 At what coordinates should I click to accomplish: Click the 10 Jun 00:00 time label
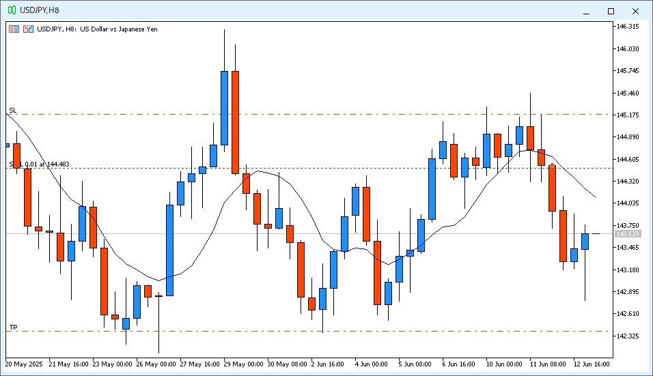(x=504, y=364)
